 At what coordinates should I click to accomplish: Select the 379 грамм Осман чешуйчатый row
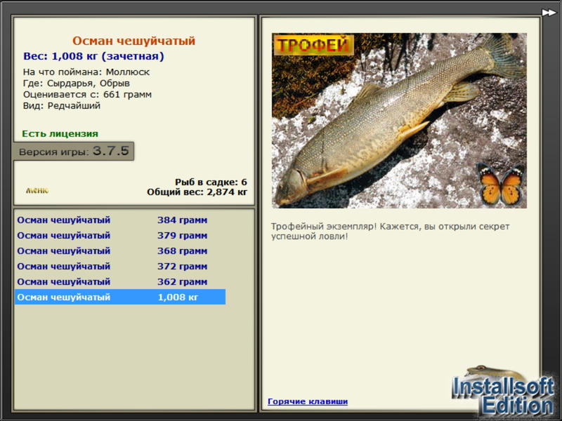click(120, 235)
